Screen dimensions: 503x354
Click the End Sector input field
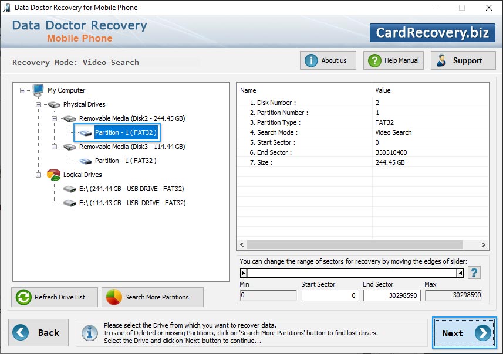click(391, 295)
